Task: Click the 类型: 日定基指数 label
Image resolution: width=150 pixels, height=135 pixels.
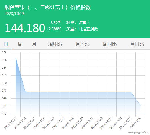Action: pos(82,29)
